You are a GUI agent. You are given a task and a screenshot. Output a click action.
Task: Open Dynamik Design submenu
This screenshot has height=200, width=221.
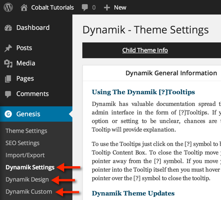(x=27, y=179)
